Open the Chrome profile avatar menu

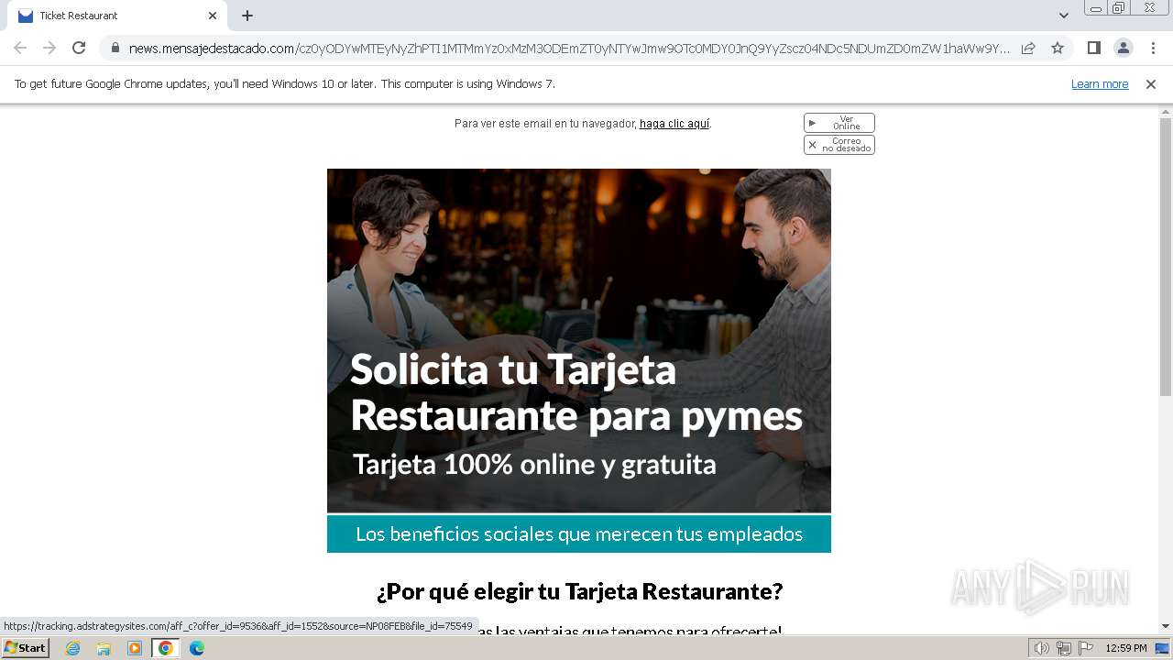point(1123,48)
